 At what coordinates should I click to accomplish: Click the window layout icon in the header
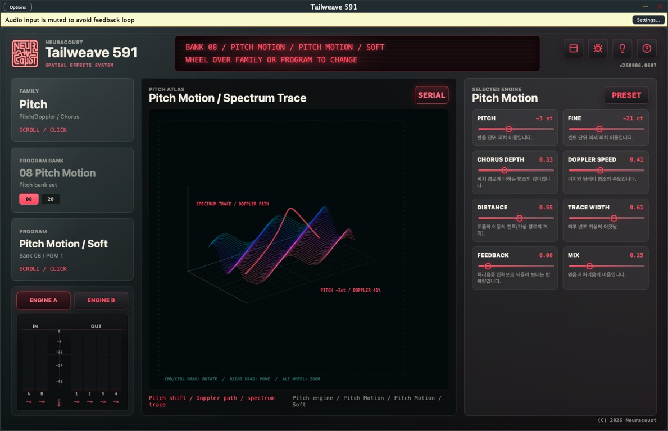pyautogui.click(x=574, y=48)
